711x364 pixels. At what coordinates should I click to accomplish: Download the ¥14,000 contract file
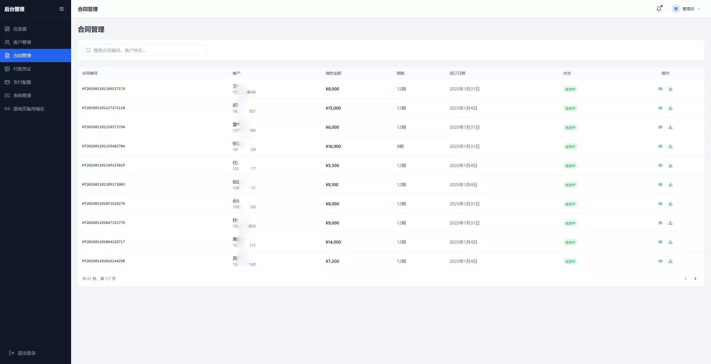(670, 242)
